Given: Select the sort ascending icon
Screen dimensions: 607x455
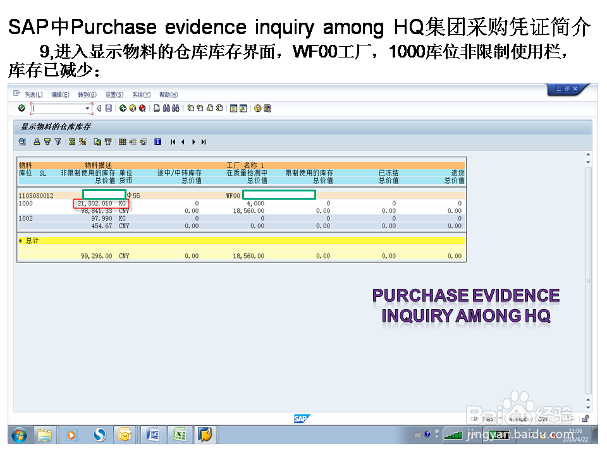Looking at the screenshot, I should (x=36, y=142).
